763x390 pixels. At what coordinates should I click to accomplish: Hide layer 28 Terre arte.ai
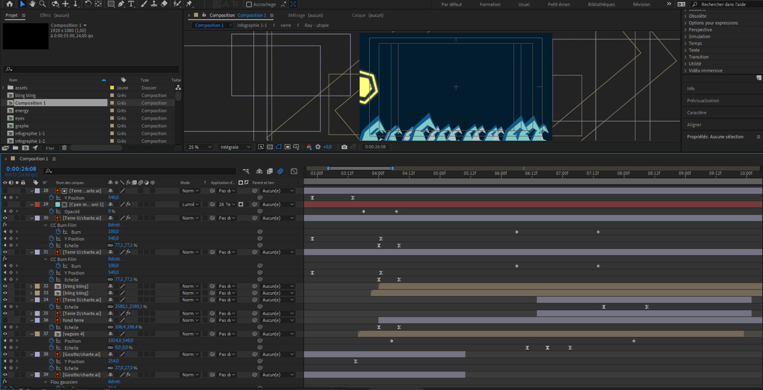5,191
